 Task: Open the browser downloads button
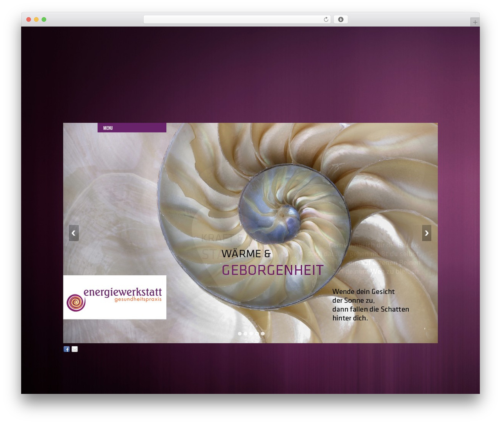click(x=341, y=20)
